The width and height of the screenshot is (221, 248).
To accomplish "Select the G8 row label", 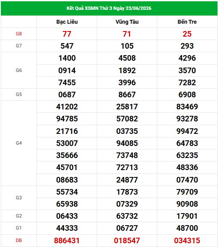I will [19, 34].
